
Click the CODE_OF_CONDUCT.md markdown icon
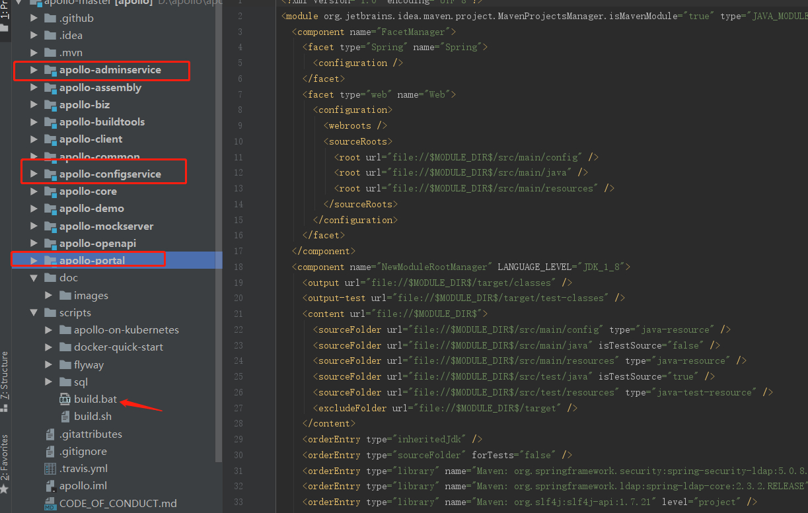pos(50,503)
